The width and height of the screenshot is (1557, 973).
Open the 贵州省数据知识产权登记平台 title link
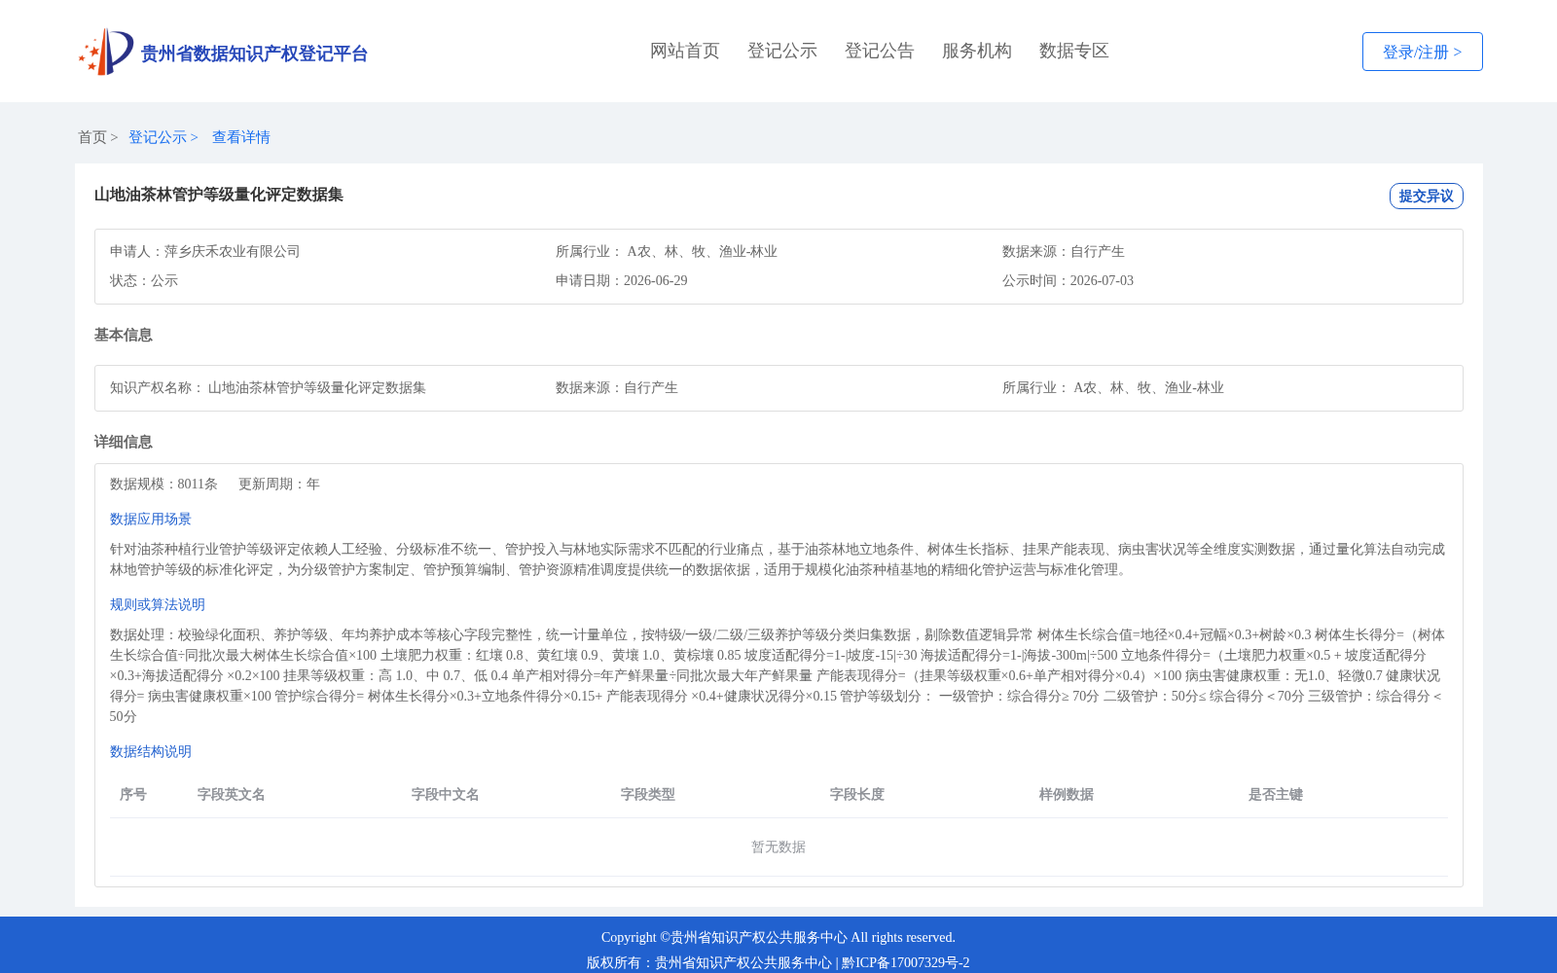254,54
